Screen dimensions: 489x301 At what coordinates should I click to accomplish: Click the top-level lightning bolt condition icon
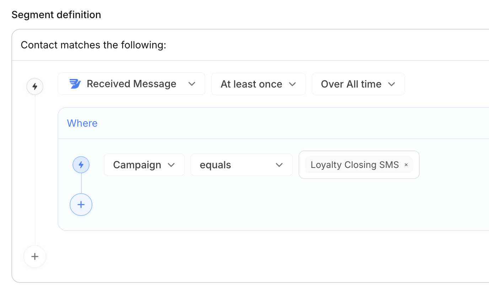(x=35, y=86)
